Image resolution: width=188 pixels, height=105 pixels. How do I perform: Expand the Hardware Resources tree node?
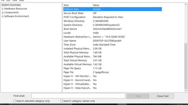click(3, 9)
